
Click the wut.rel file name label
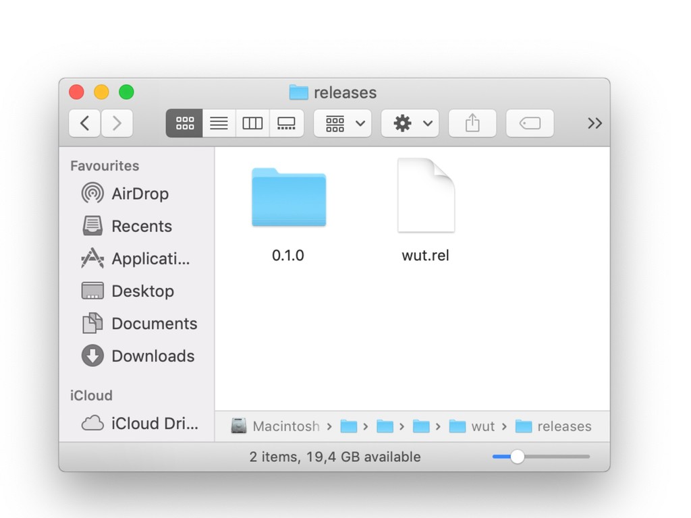pos(425,256)
